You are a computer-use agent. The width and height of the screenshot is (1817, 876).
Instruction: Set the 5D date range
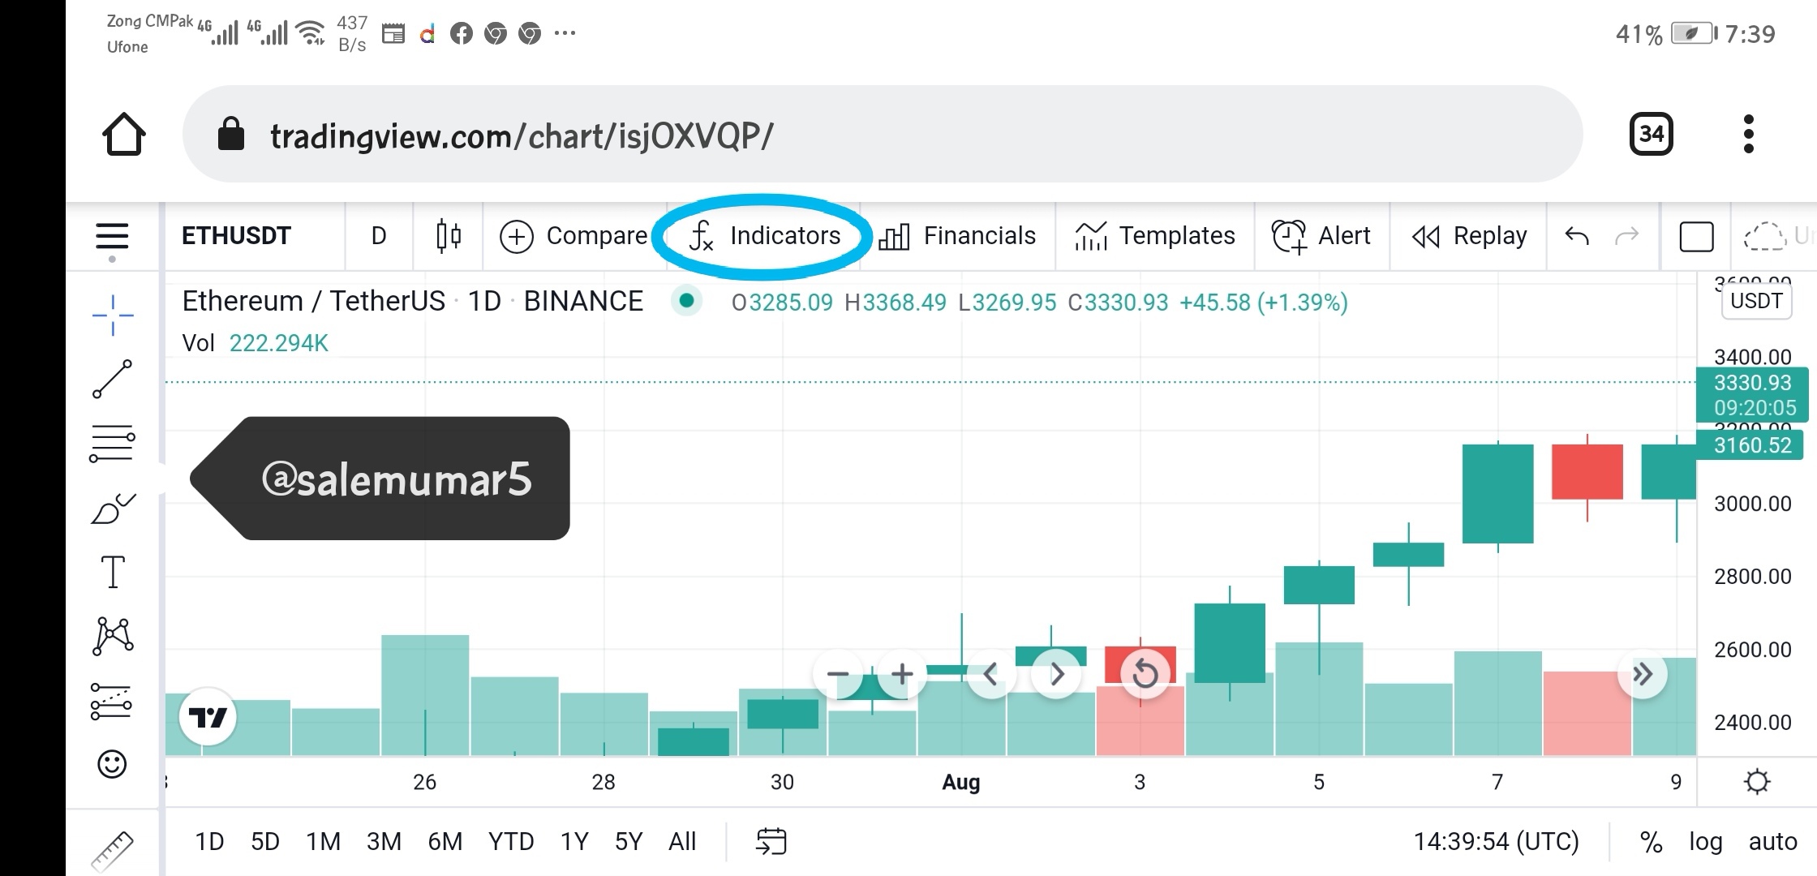pos(265,842)
